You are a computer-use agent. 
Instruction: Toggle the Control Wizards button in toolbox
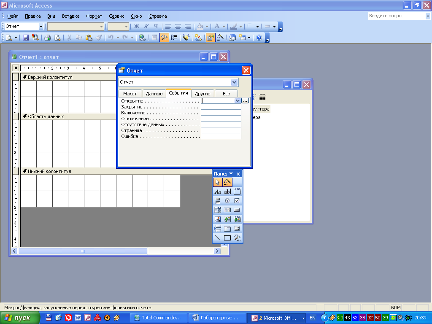point(227,182)
